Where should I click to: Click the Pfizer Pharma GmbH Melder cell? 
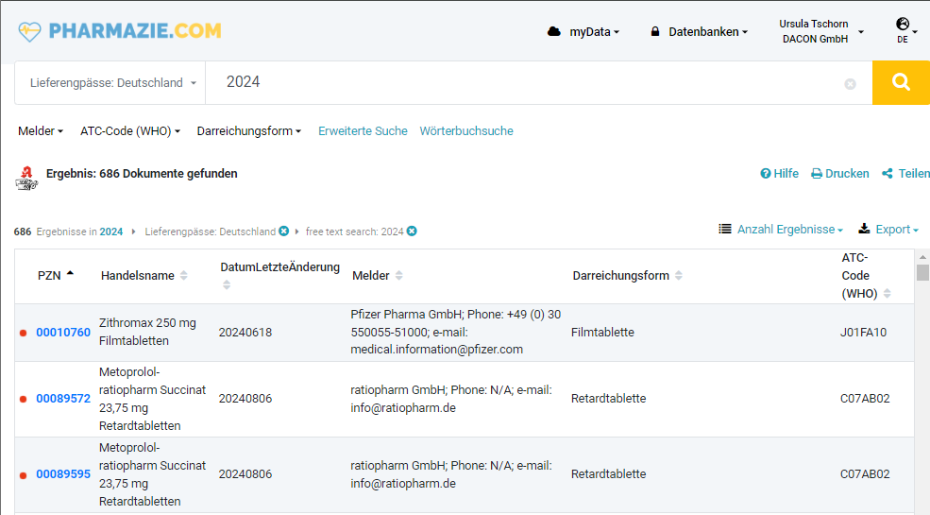(x=455, y=332)
